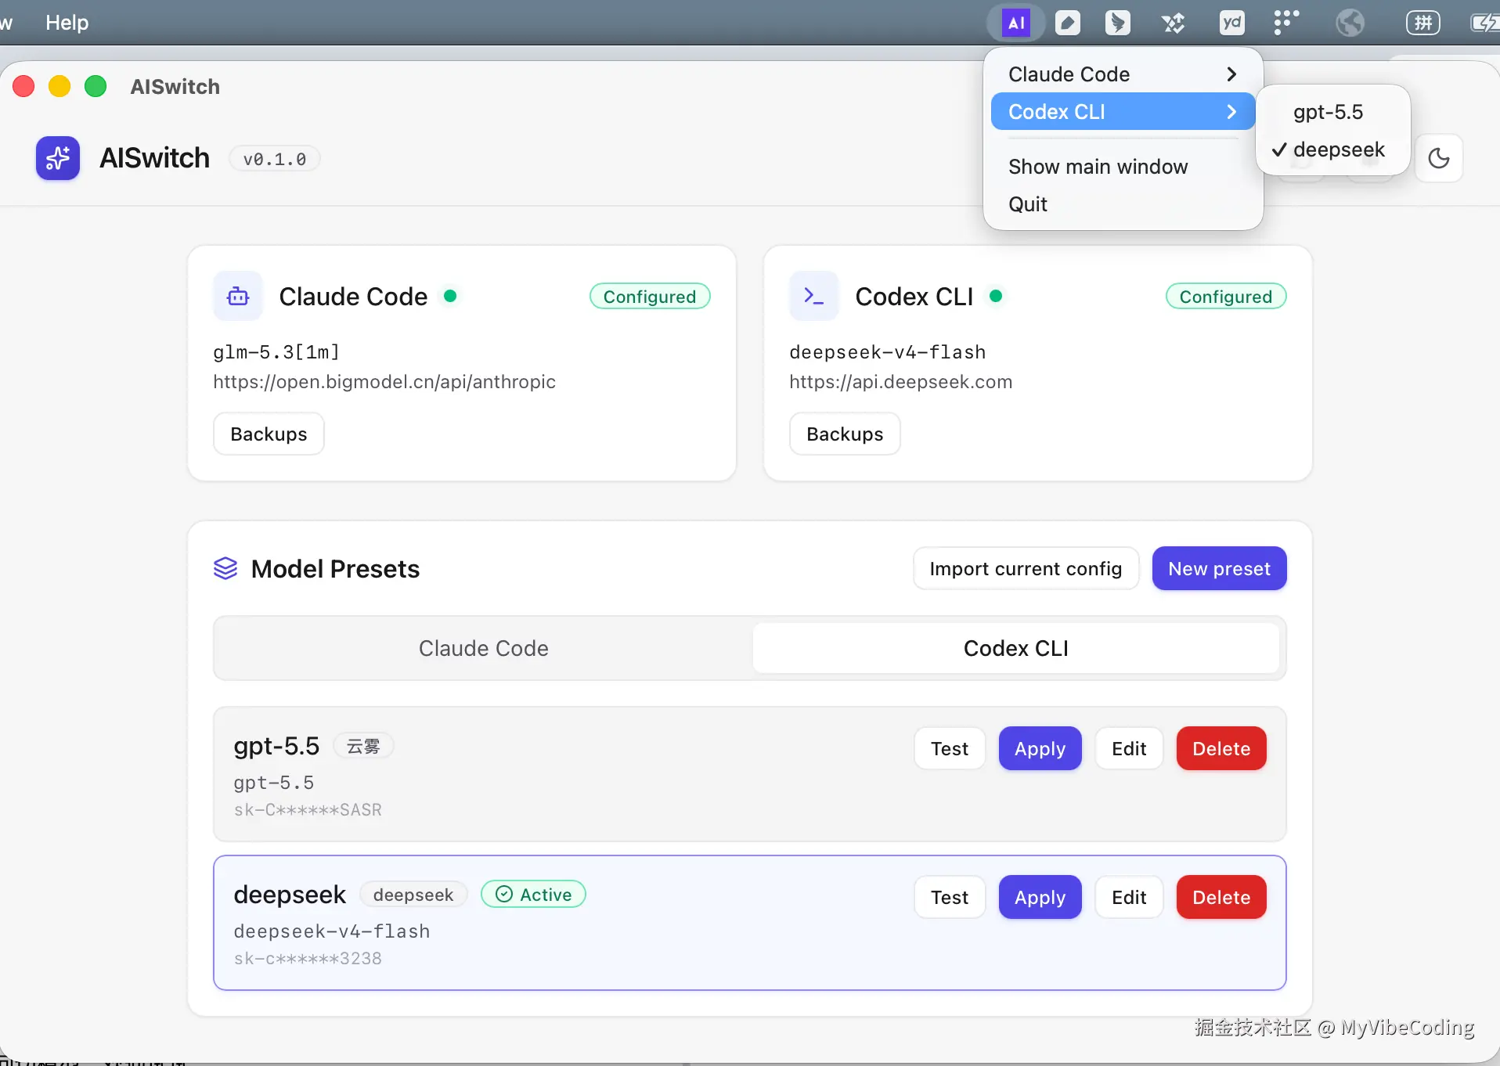Click the stacked layers icon beside Model Presets

tap(225, 568)
